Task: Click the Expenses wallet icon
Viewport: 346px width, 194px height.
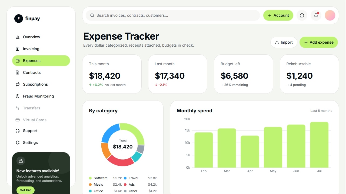Action: pos(18,61)
